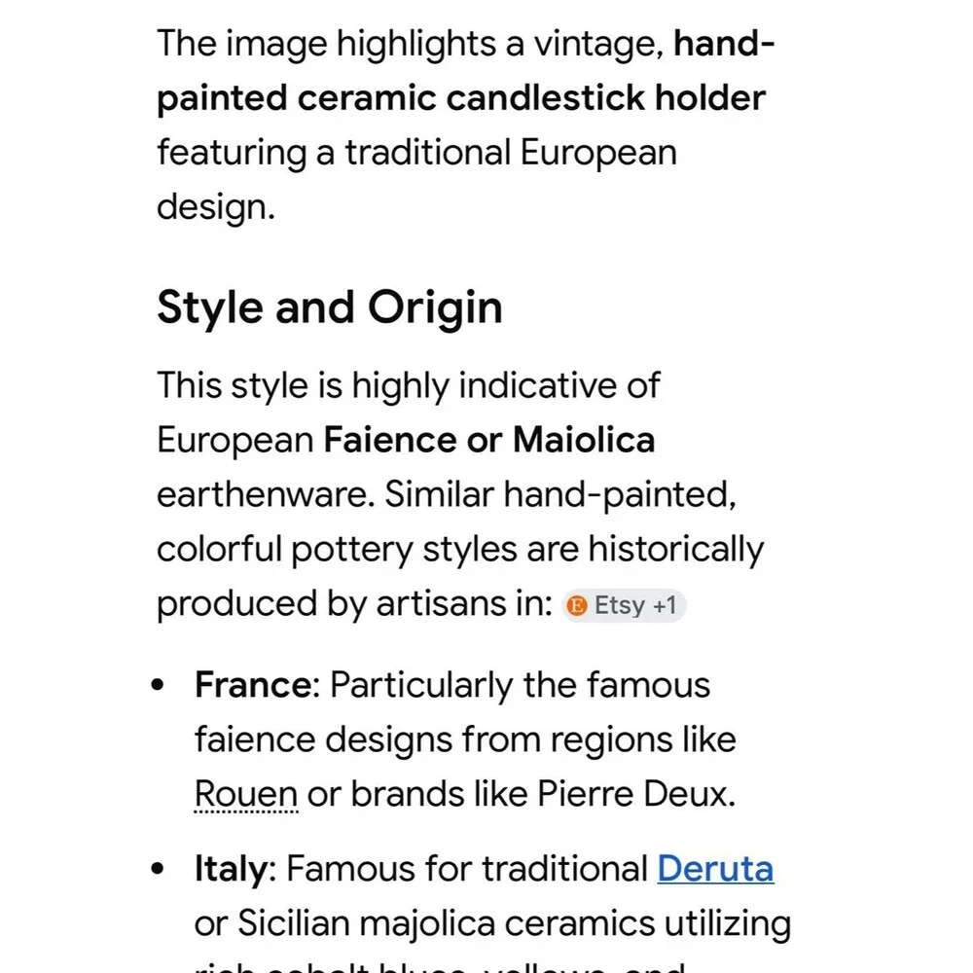The image size is (973, 973).
Task: Click the bullet point before France
Action: point(159,685)
